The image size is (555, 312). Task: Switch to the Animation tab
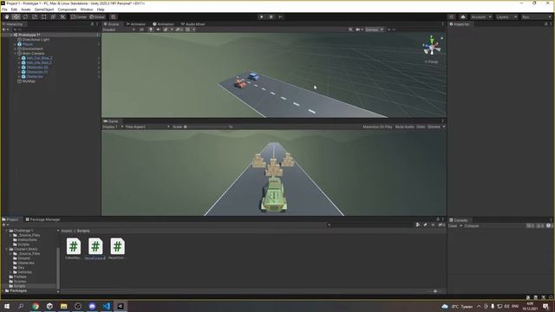point(163,24)
